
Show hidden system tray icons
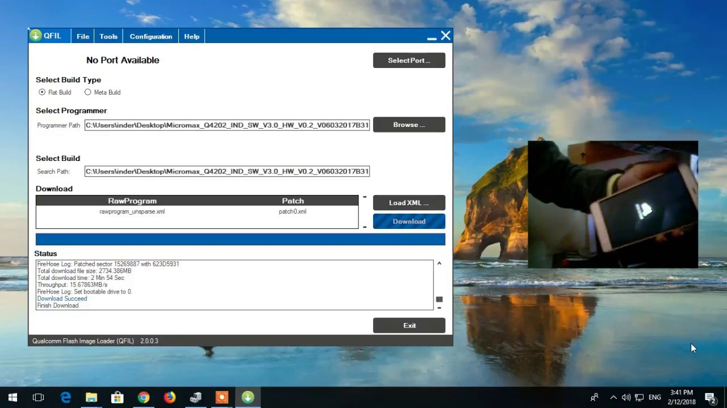[x=613, y=397]
